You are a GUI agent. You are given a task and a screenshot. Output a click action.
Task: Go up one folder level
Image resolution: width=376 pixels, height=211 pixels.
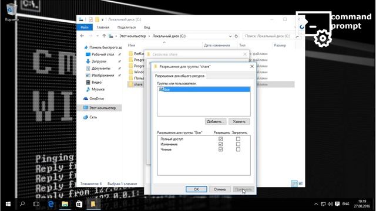(x=104, y=36)
